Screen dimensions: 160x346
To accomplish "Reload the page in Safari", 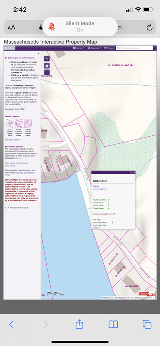I will [150, 27].
